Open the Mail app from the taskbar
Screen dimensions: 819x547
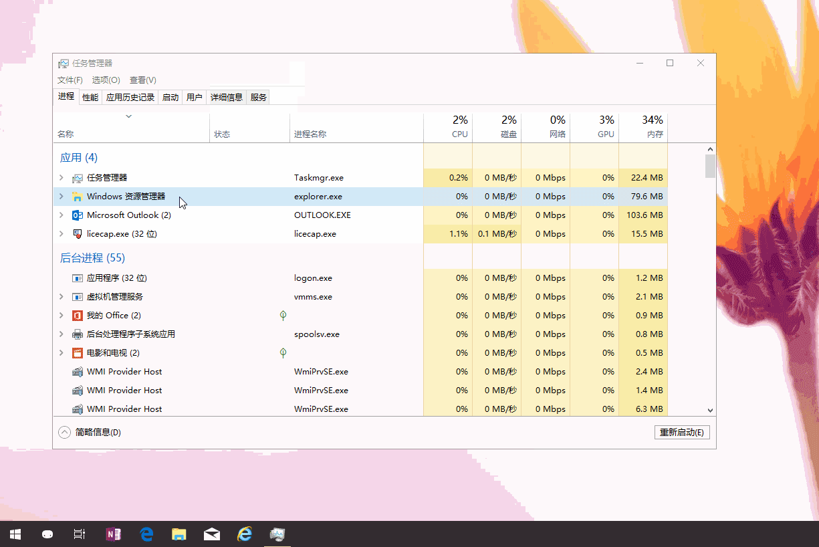click(x=212, y=534)
